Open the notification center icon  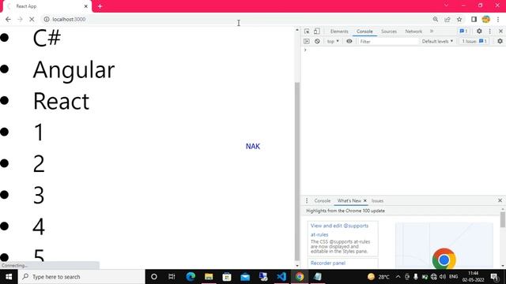[x=495, y=277]
